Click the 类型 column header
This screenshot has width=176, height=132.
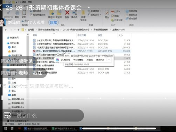click(x=100, y=35)
